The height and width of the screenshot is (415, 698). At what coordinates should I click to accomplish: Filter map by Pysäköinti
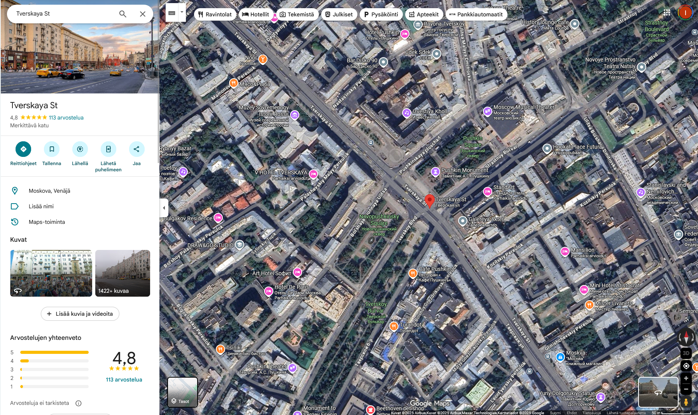pos(381,14)
